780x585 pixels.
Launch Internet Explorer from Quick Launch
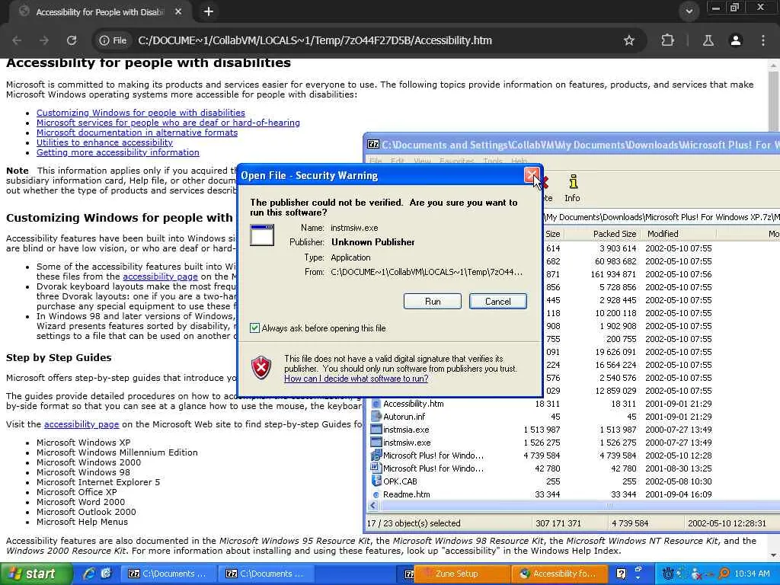click(90, 574)
